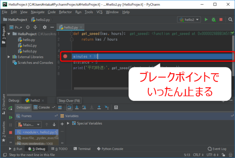Open Search Everywhere magnifier icon
The height and width of the screenshot is (158, 235).
[230, 19]
